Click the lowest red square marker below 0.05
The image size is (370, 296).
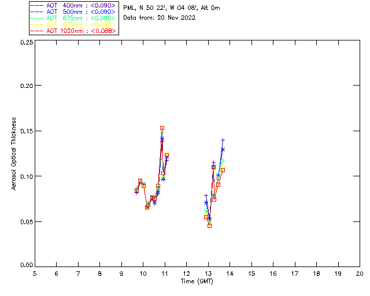209,226
